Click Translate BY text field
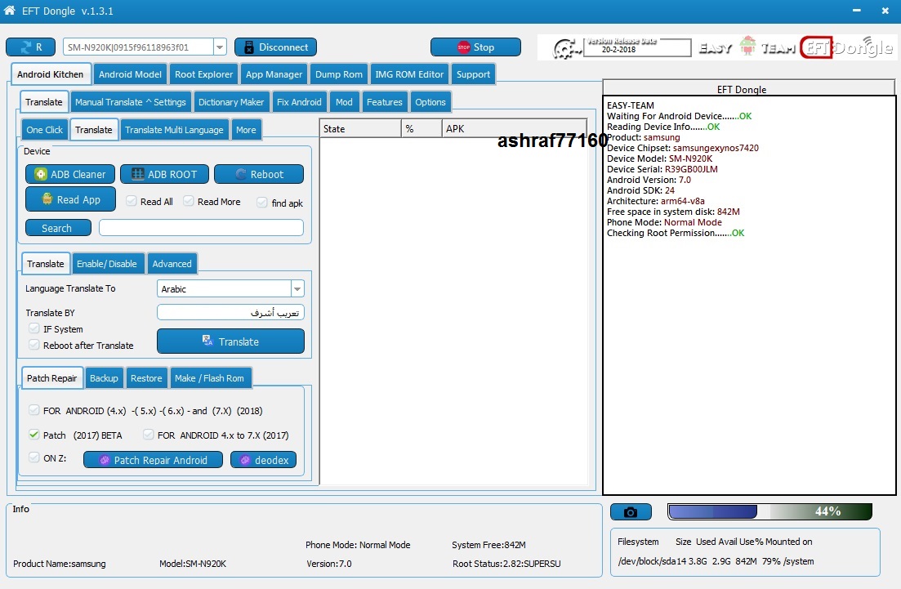Viewport: 901px width, 589px height. click(230, 313)
